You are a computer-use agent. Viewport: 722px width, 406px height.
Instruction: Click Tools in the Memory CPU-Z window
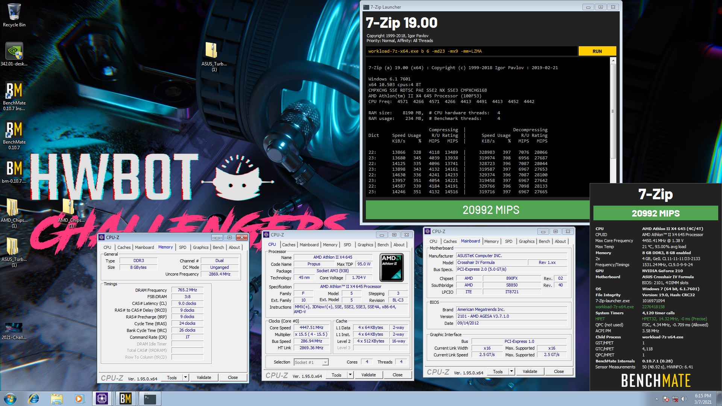(x=172, y=377)
